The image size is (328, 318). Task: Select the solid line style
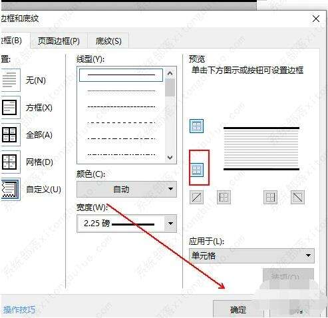(121, 75)
